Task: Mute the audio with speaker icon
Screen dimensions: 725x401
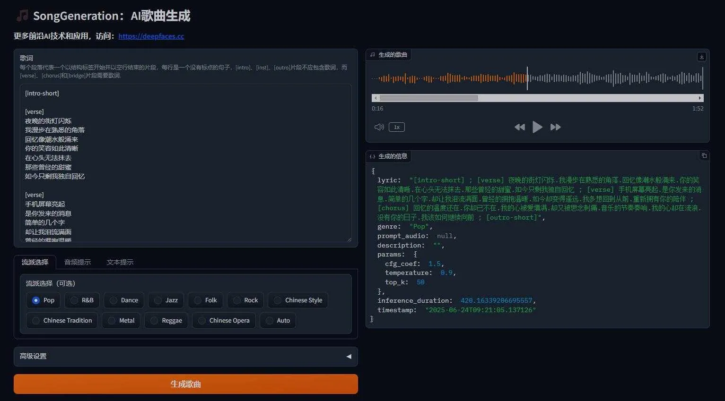Action: point(379,127)
